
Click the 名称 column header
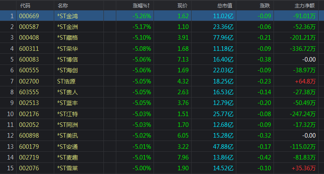63,5
